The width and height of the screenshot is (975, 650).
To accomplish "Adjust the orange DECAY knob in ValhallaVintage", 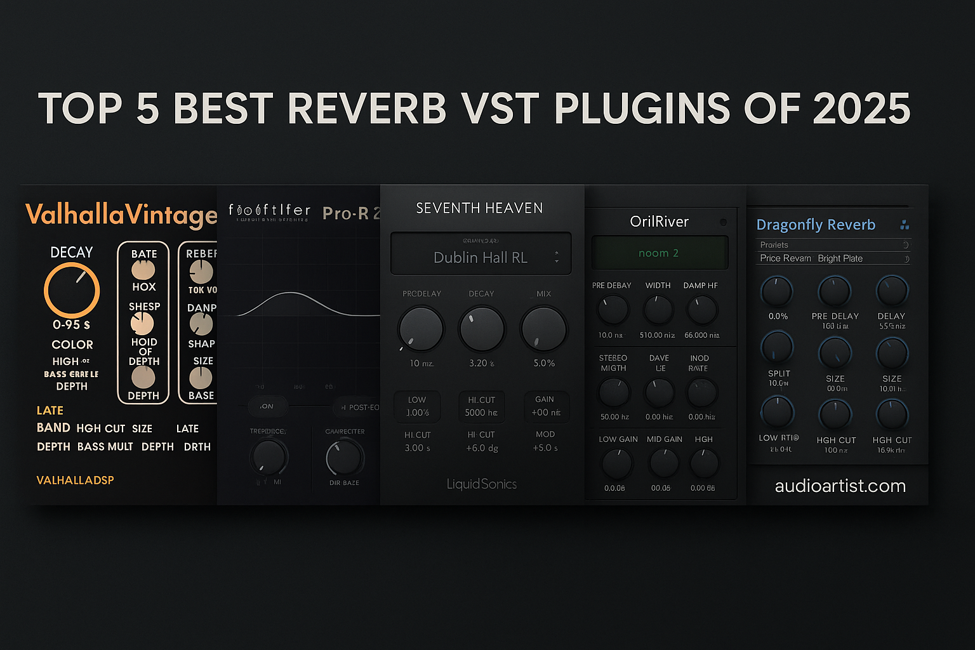I will (x=70, y=291).
